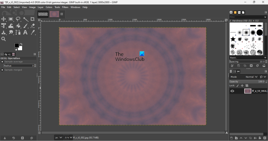The image size is (268, 141).
Task: Open the px units dropdown
Action: point(59,138)
